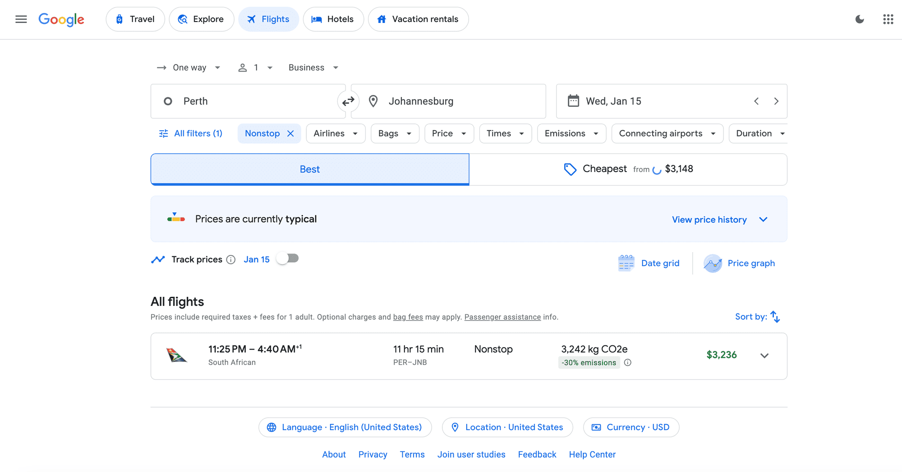Toggle dark mode moon icon

[x=860, y=19]
